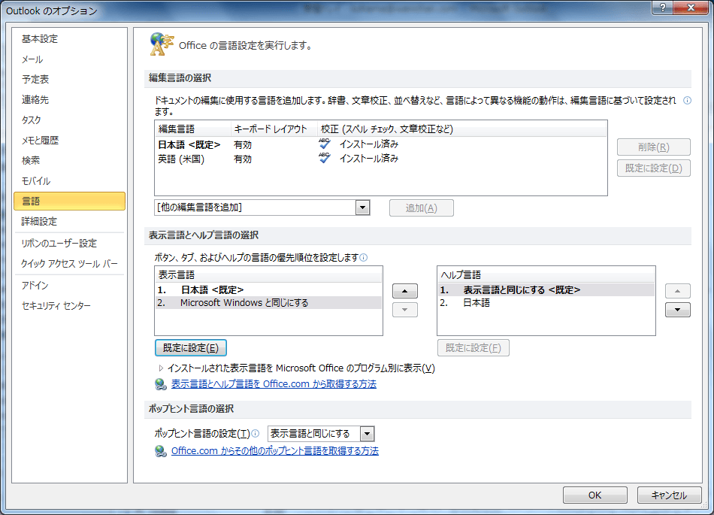Open タスク category
Image resolution: width=714 pixels, height=515 pixels.
[x=69, y=120]
